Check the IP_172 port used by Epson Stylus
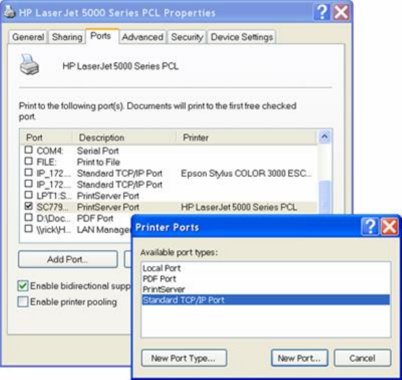 (x=29, y=172)
